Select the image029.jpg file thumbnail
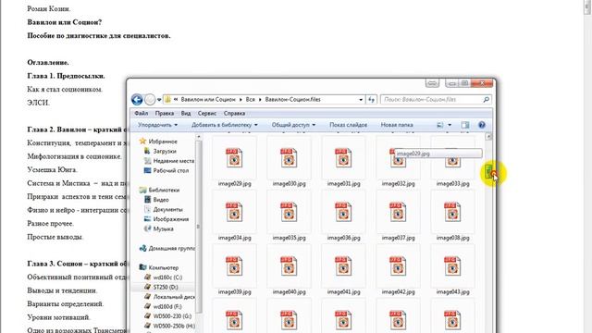Viewport: 592px width, 333px height. (x=234, y=158)
